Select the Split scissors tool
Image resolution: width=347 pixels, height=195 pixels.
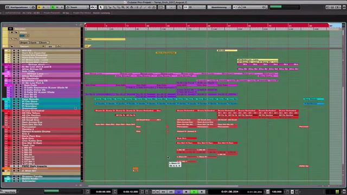(110, 7)
